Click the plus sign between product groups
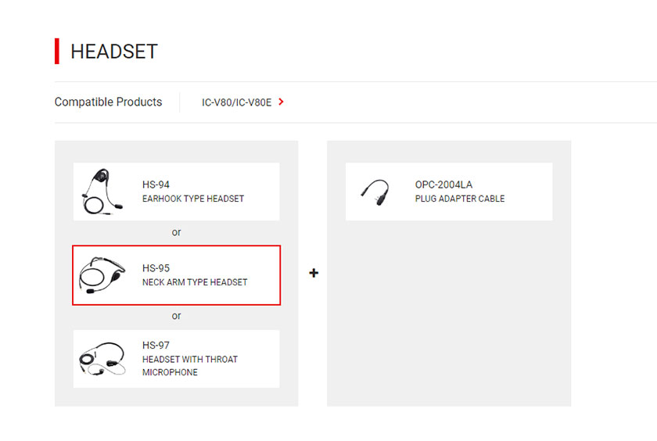This screenshot has height=441, width=657. click(x=314, y=273)
